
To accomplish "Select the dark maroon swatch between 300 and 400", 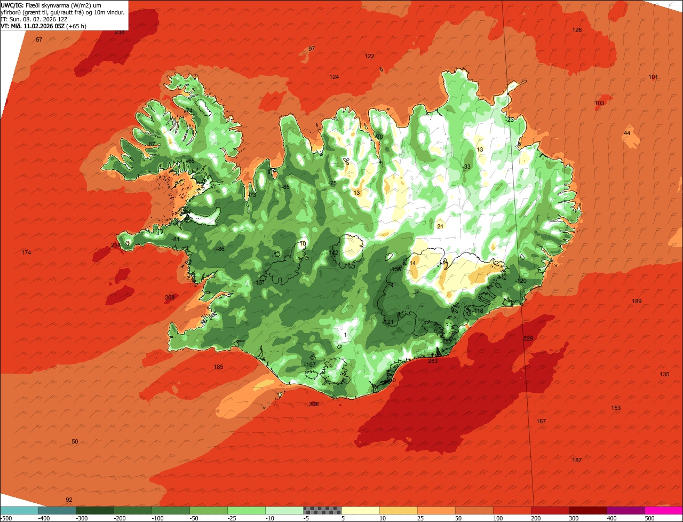I will click(588, 510).
